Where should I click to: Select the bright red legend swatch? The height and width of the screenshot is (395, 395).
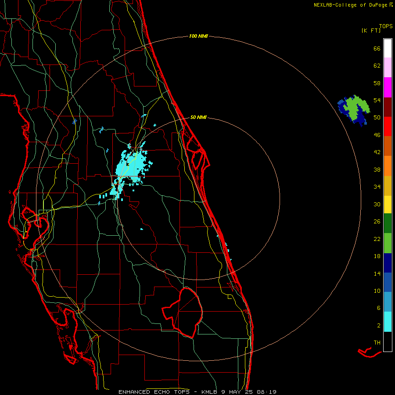click(388, 126)
